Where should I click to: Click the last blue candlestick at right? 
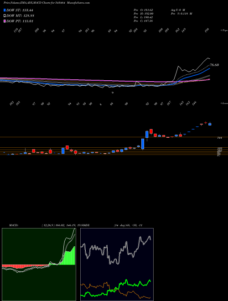point(210,124)
